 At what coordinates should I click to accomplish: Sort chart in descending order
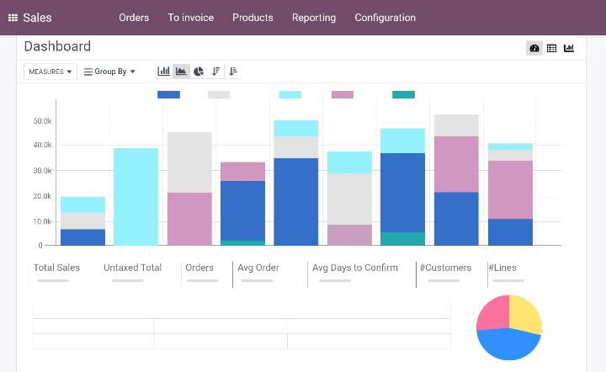[x=216, y=72]
